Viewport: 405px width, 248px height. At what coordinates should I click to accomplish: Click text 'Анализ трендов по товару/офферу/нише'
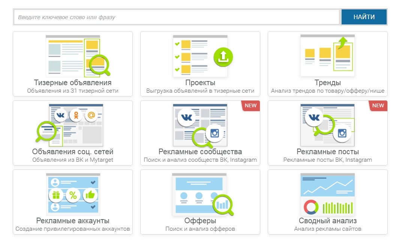327,91
